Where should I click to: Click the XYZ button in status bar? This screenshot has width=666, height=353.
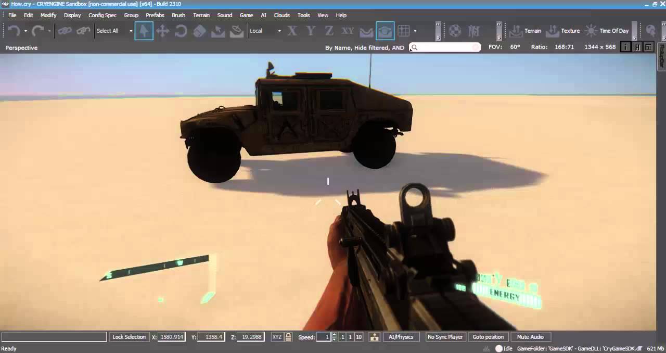(x=277, y=337)
